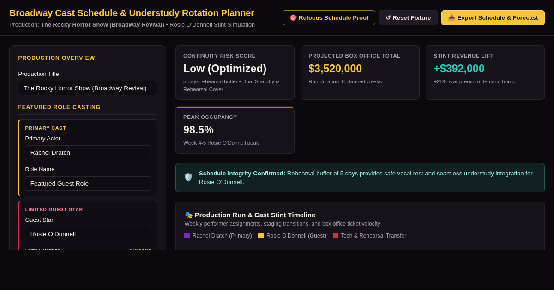Screen dimensions: 554x290
Task: Click the Refocus Schedule Proof button
Action: [x=329, y=18]
